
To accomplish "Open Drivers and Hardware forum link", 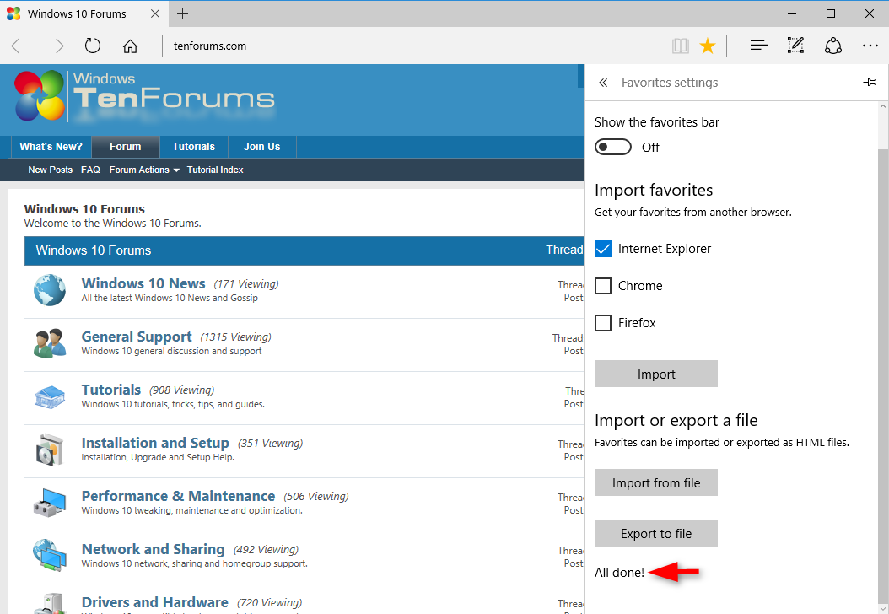I will point(155,602).
